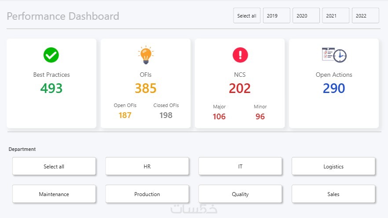Click the Open Actions total 290
The width and height of the screenshot is (388, 218).
tap(334, 88)
